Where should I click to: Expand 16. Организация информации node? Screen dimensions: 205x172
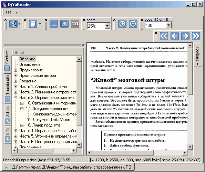(22, 103)
